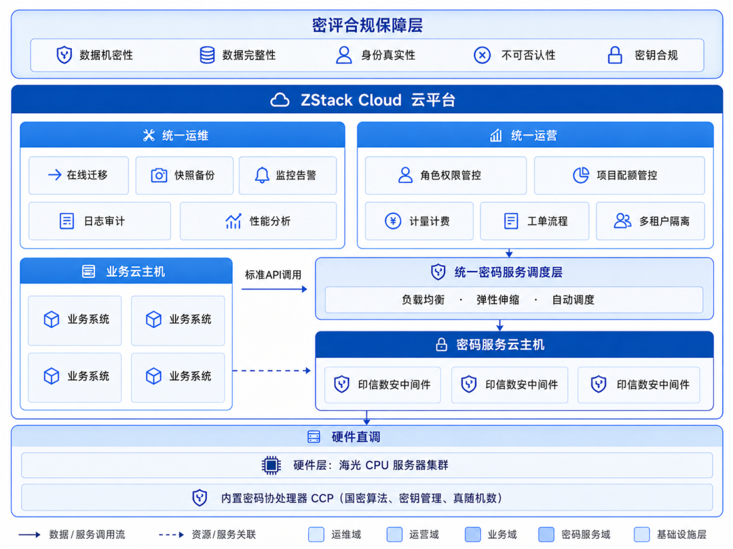
Task: Click the 数据机密性 label
Action: (x=106, y=55)
